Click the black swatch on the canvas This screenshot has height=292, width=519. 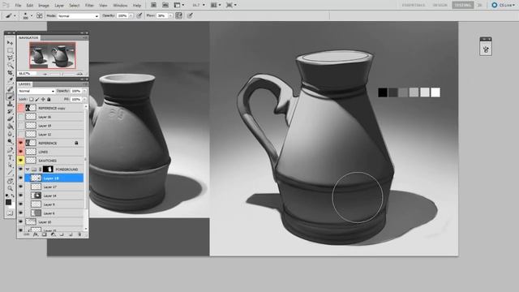coord(383,92)
